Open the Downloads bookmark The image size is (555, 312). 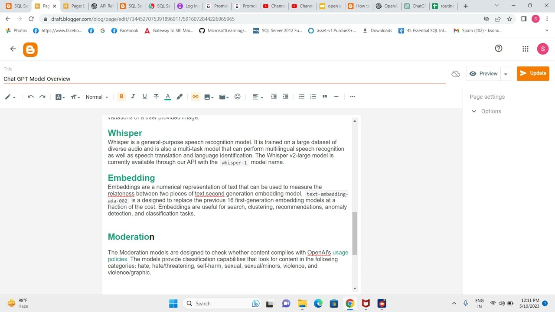(x=377, y=31)
